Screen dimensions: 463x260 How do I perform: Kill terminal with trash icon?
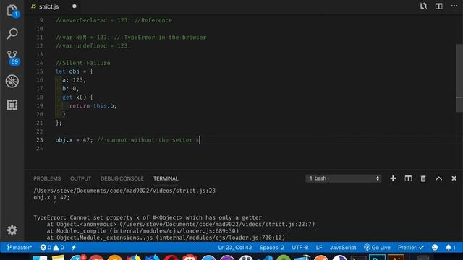(x=423, y=178)
